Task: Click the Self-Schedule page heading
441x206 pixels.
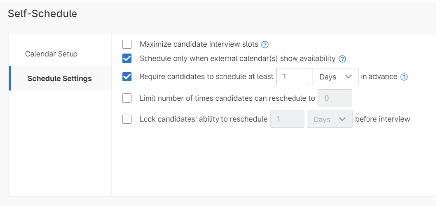Action: point(43,14)
